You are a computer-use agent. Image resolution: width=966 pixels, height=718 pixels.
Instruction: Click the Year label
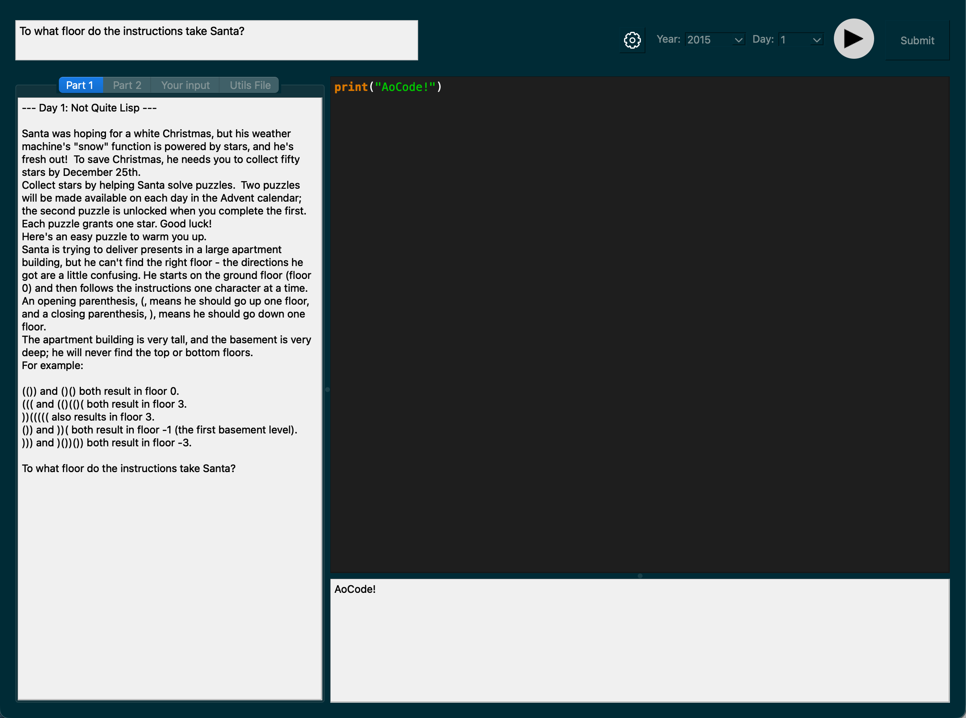point(668,39)
